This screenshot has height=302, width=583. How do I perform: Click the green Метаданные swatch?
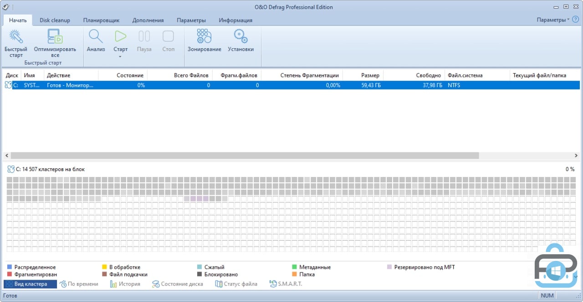click(x=294, y=267)
